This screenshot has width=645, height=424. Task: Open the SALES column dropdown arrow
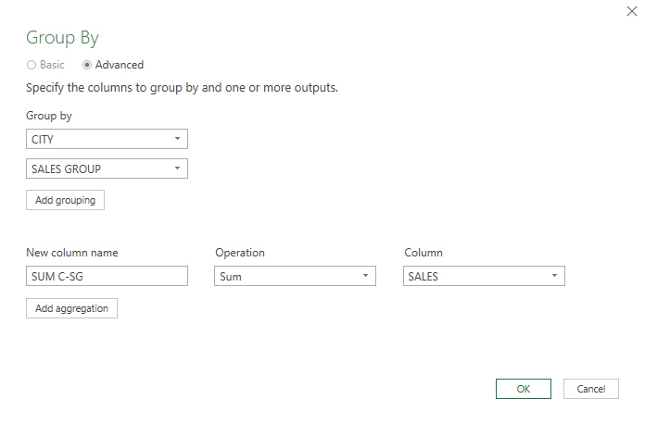coord(554,276)
